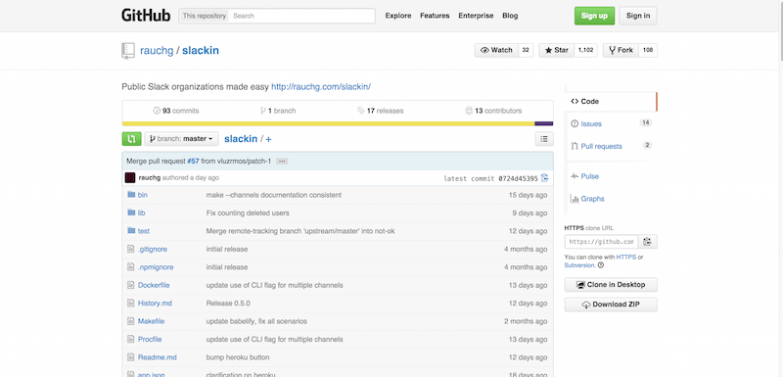Open the branch: master dropdown

[x=181, y=139]
